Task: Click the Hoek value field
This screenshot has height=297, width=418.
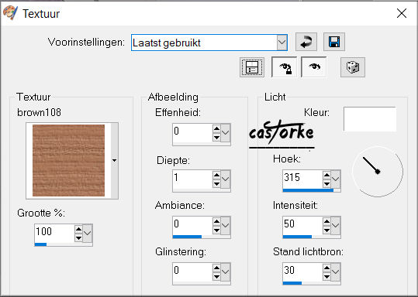Action: click(302, 178)
